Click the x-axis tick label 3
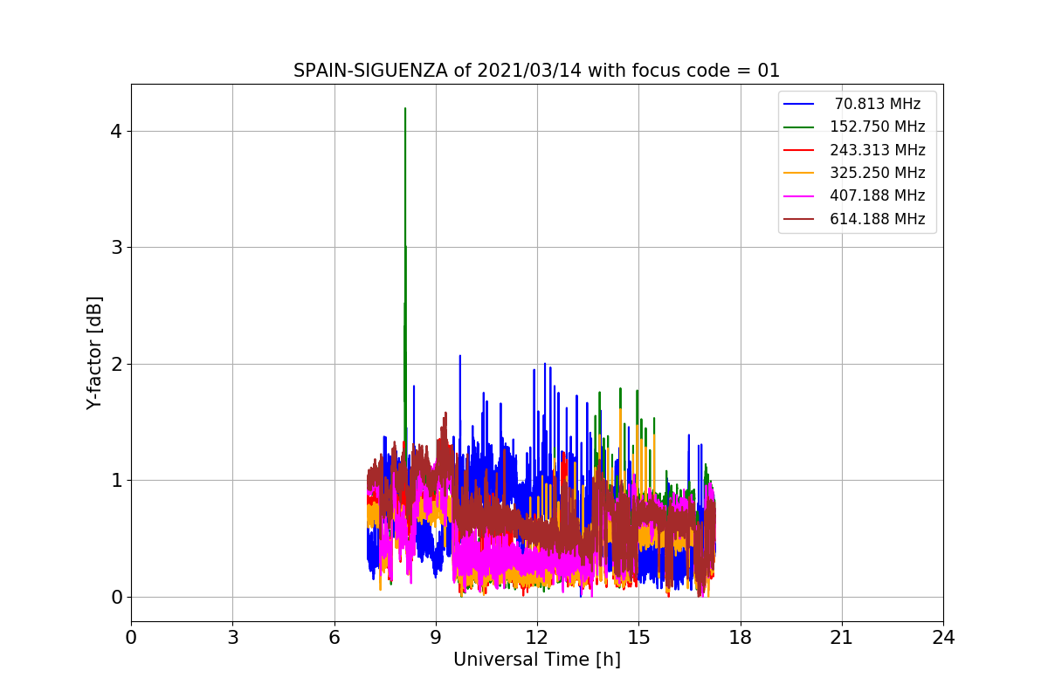Screen dimensions: 1048x698 tap(232, 638)
